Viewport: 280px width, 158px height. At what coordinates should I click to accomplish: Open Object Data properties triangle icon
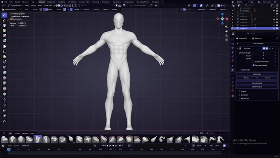(x=233, y=86)
